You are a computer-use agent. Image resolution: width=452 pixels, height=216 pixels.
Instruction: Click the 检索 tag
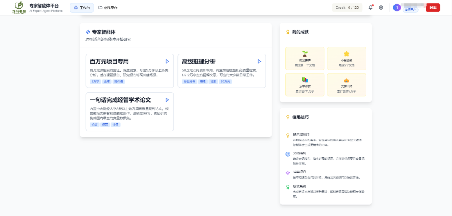click(213, 82)
